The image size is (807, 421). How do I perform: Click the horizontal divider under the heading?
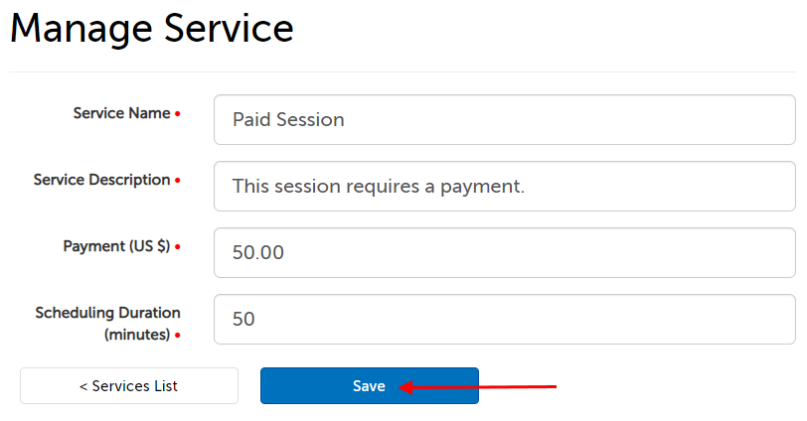tap(403, 72)
